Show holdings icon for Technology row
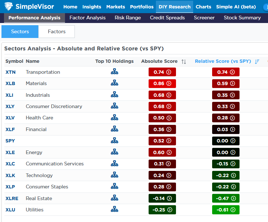The image size is (268, 222). [x=114, y=175]
